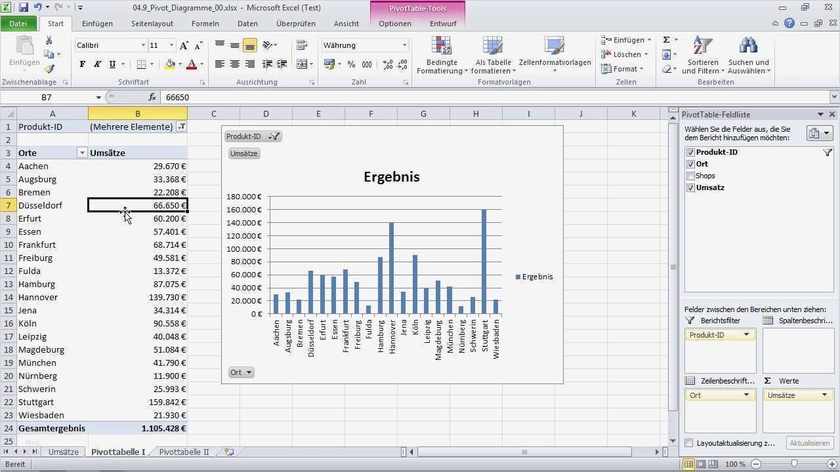This screenshot has height=472, width=840.
Task: Open Sortieren und Filtern
Action: click(x=702, y=55)
